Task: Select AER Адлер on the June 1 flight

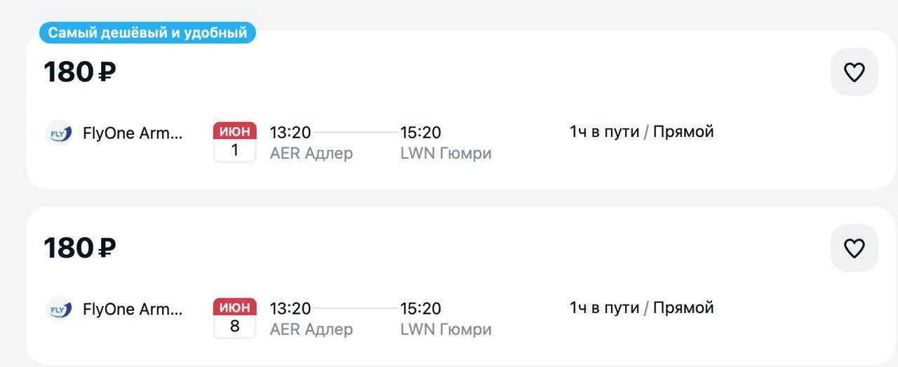Action: tap(311, 153)
